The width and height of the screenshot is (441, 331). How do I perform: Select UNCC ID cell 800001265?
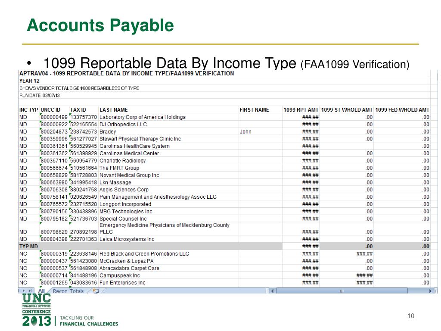point(54,283)
